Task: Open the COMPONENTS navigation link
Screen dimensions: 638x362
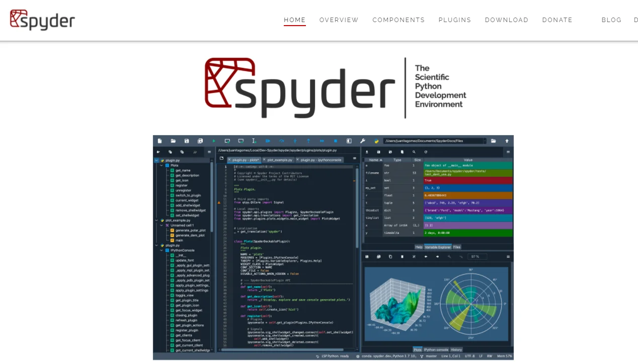Action: 398,20
